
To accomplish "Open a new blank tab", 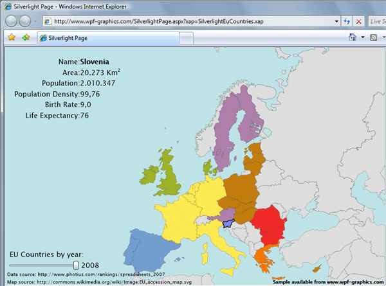I will coord(186,39).
